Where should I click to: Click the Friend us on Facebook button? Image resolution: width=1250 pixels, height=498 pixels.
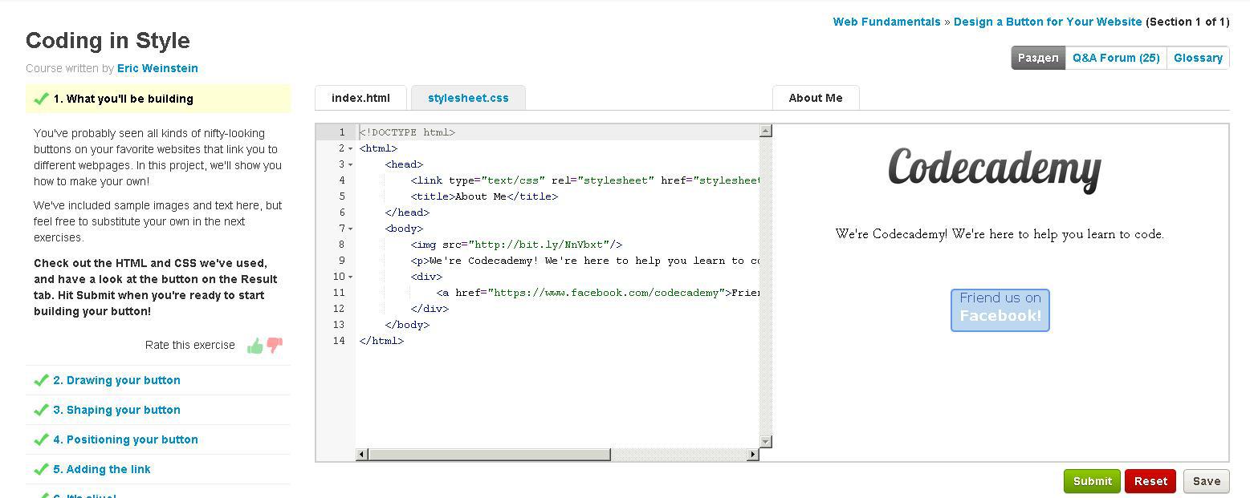tap(1000, 310)
